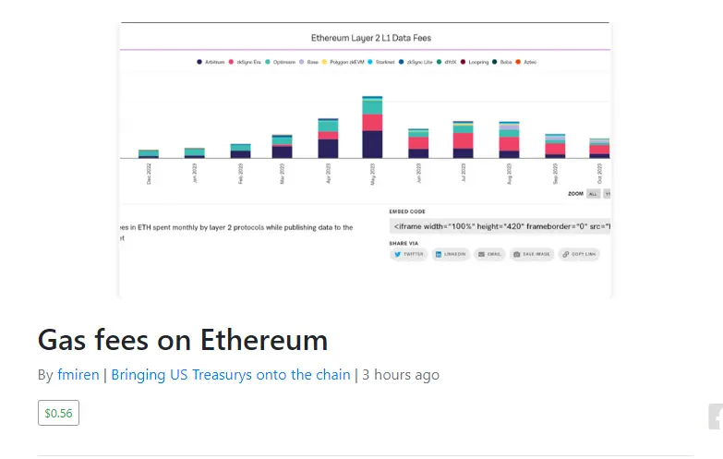Screen dimensions: 723x459
Task: Click the partial Facebook icon at right edge
Action: 717,417
